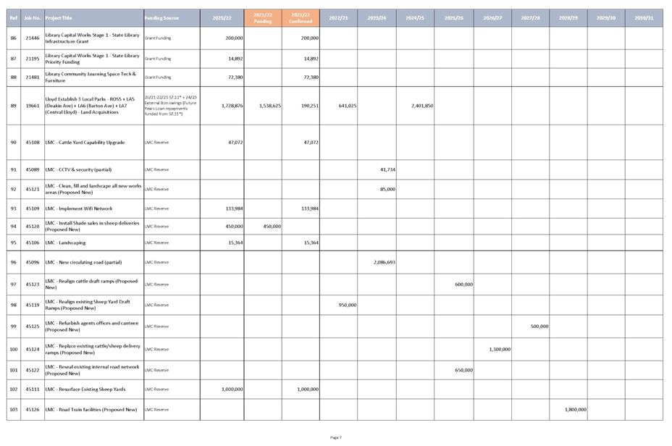Click 'Library Capital Works Stage 1 - State Library Priority Funding'
This screenshot has height=446, width=672.
coord(92,59)
